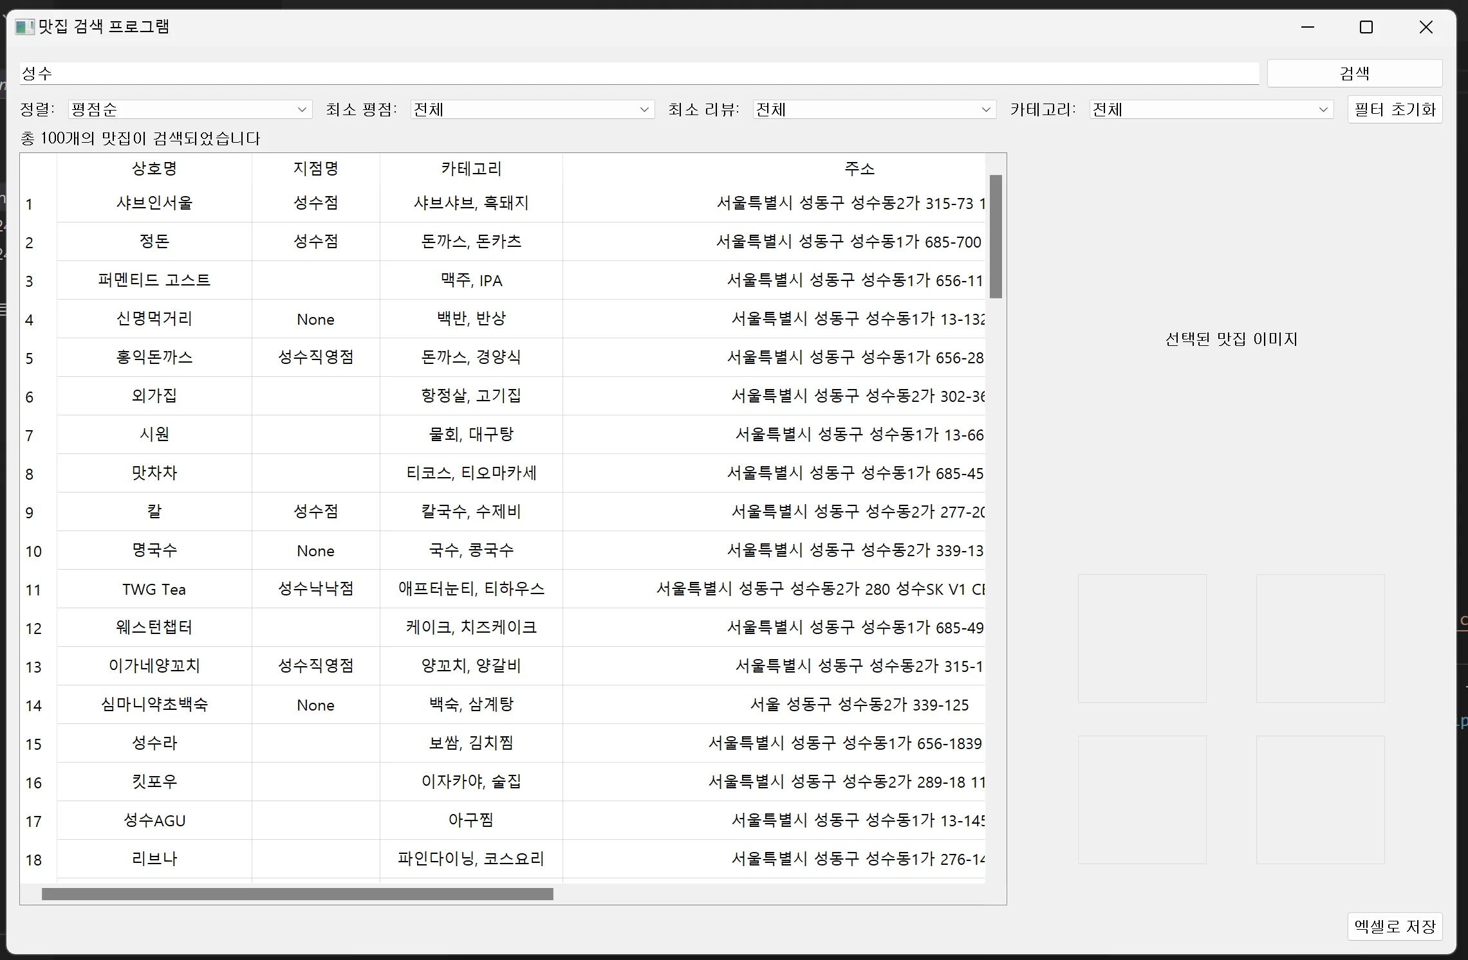Click the 검색 search button
The image size is (1468, 960).
[1354, 73]
